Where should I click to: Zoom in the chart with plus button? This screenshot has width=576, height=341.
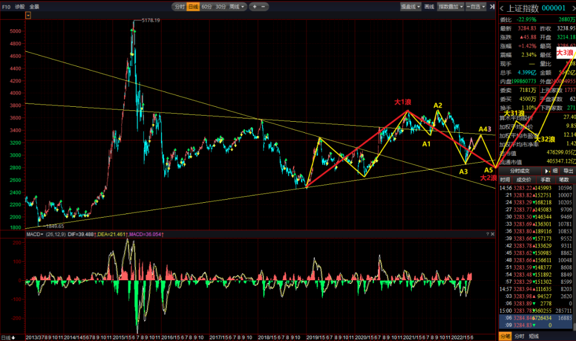pyautogui.click(x=255, y=7)
